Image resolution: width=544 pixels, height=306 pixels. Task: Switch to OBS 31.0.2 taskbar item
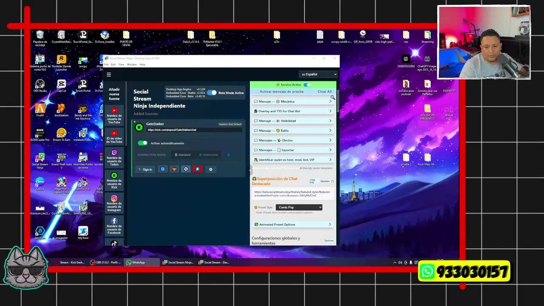tap(105, 263)
